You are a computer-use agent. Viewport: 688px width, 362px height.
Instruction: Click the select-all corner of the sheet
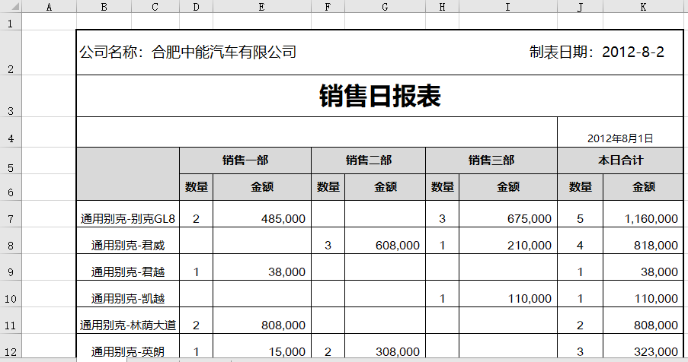point(11,6)
